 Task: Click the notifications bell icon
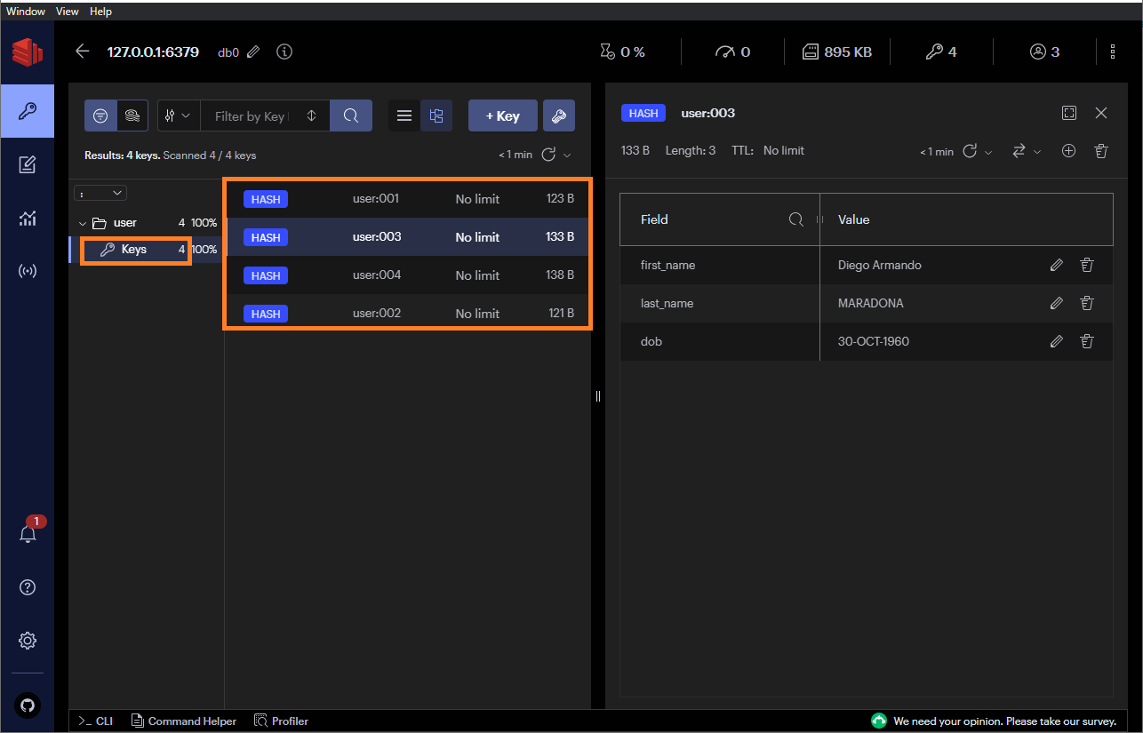tap(28, 534)
